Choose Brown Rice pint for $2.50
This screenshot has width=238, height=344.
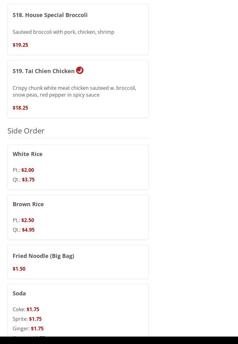[23, 220]
